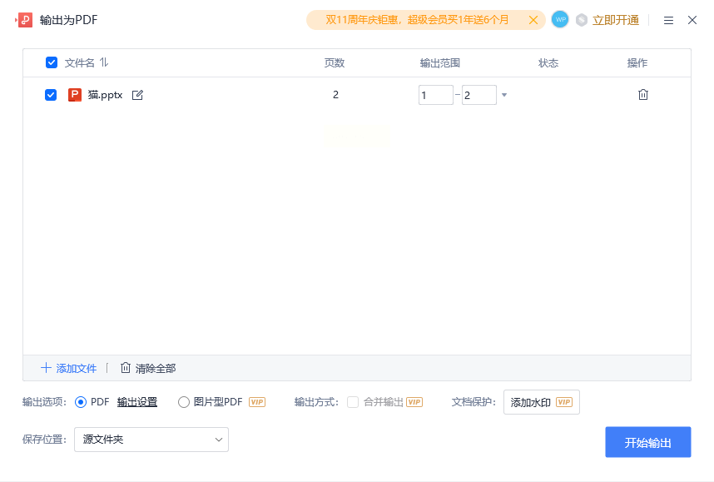Open the 输出设置 link
The image size is (714, 482).
point(137,402)
